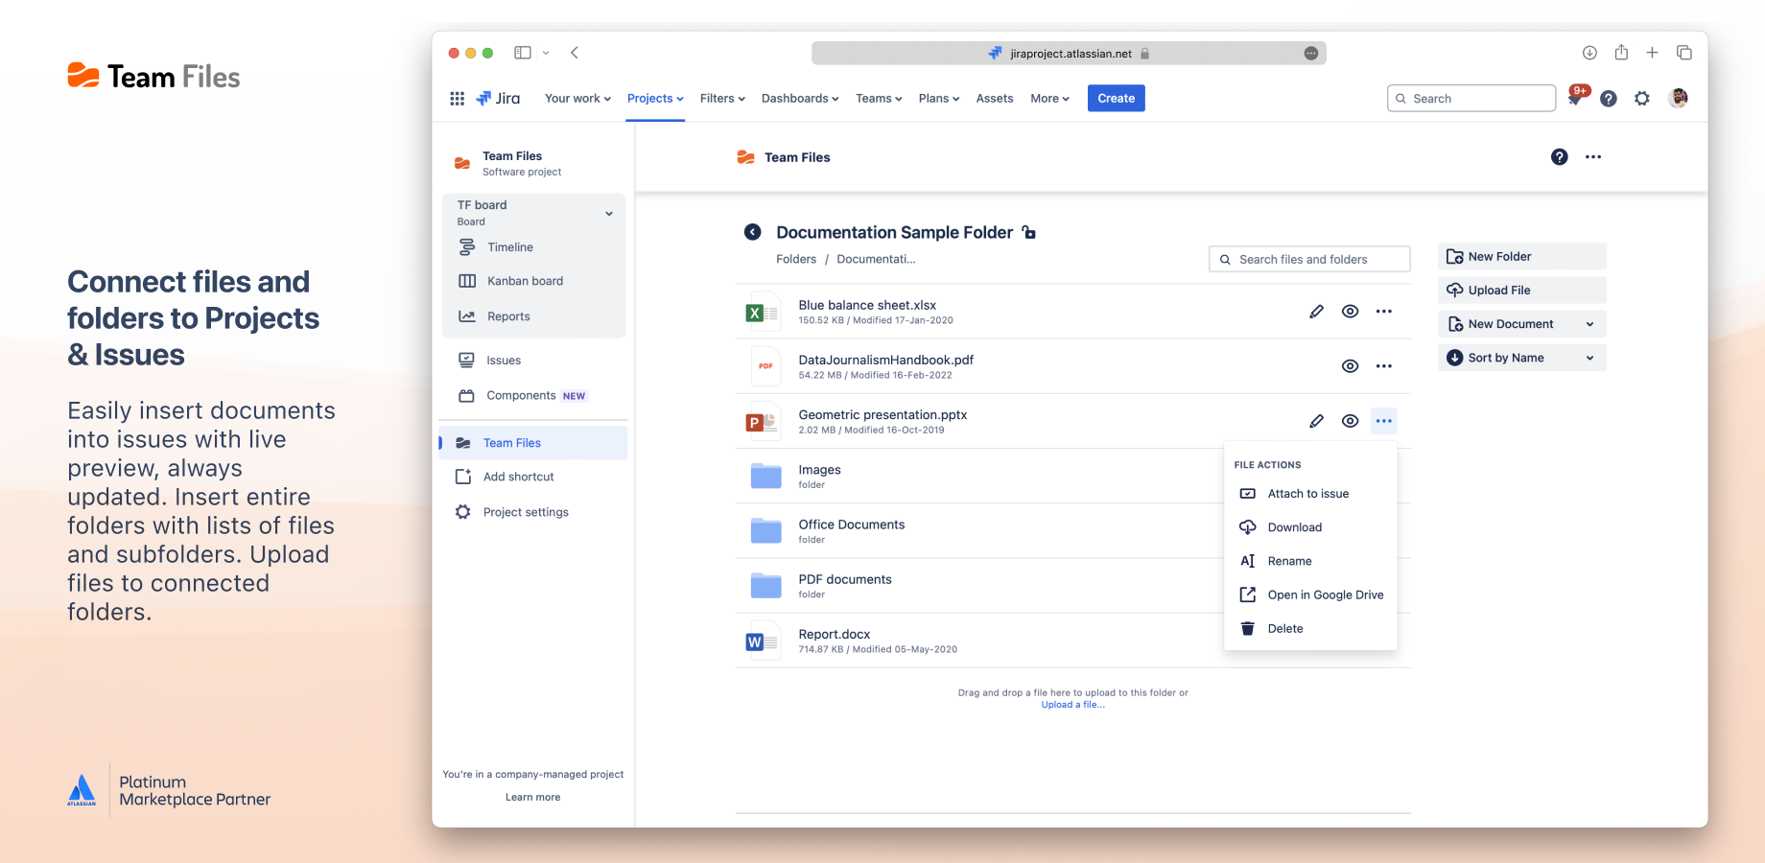
Task: Click the Jira logo
Action: tap(498, 99)
